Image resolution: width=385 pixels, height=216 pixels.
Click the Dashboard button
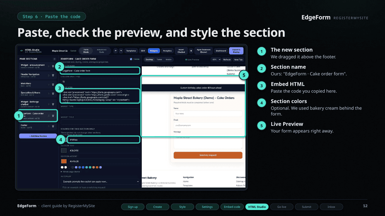click(x=221, y=51)
